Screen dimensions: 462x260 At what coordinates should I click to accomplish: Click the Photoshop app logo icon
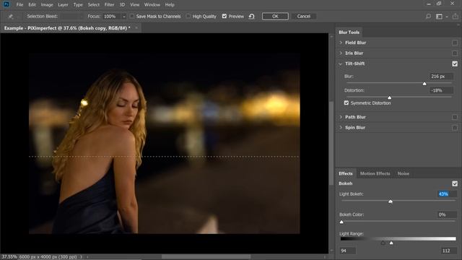6,4
